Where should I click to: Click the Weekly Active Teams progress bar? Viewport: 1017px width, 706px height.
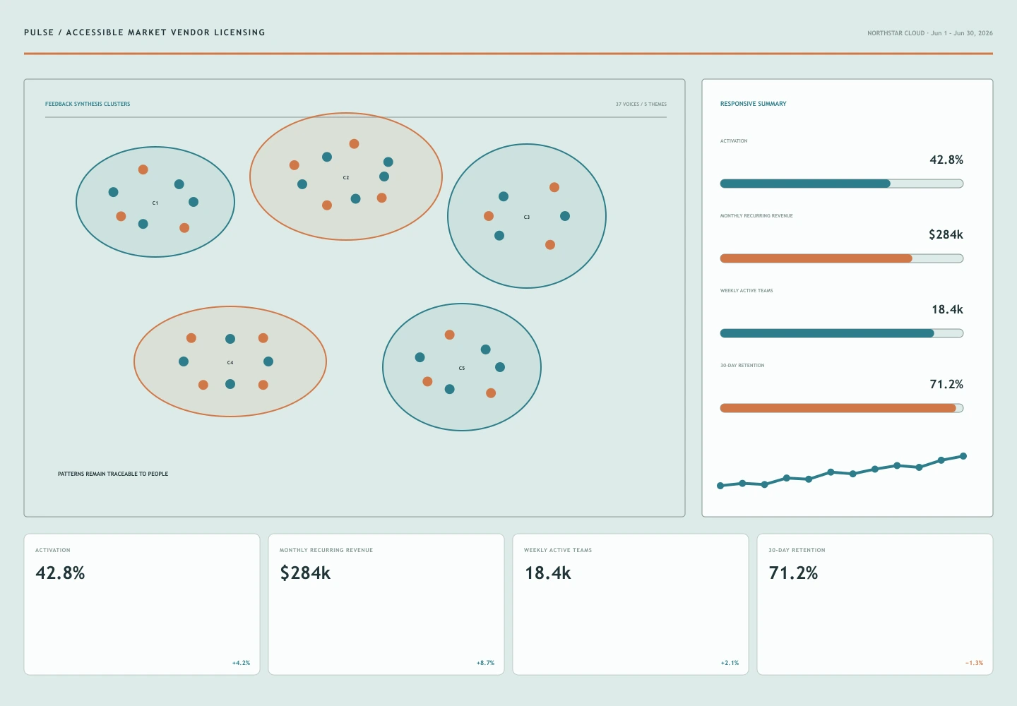[x=841, y=333]
